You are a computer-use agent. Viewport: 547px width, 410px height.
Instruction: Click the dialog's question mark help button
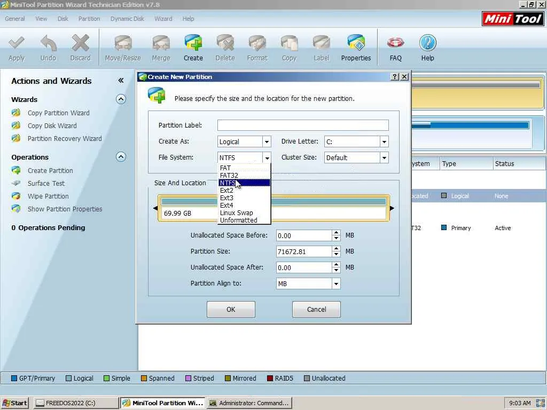(x=395, y=77)
